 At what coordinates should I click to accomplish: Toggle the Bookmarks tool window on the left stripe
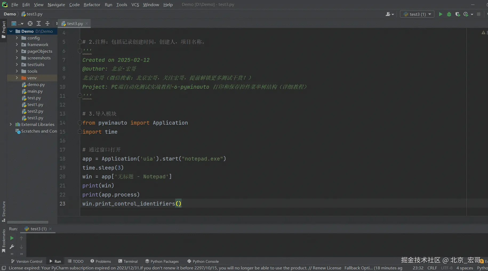pos(3,241)
